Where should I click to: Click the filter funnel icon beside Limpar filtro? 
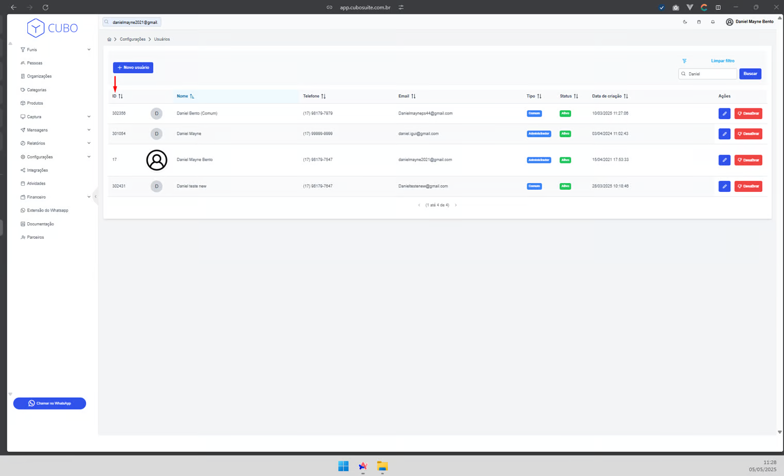684,61
